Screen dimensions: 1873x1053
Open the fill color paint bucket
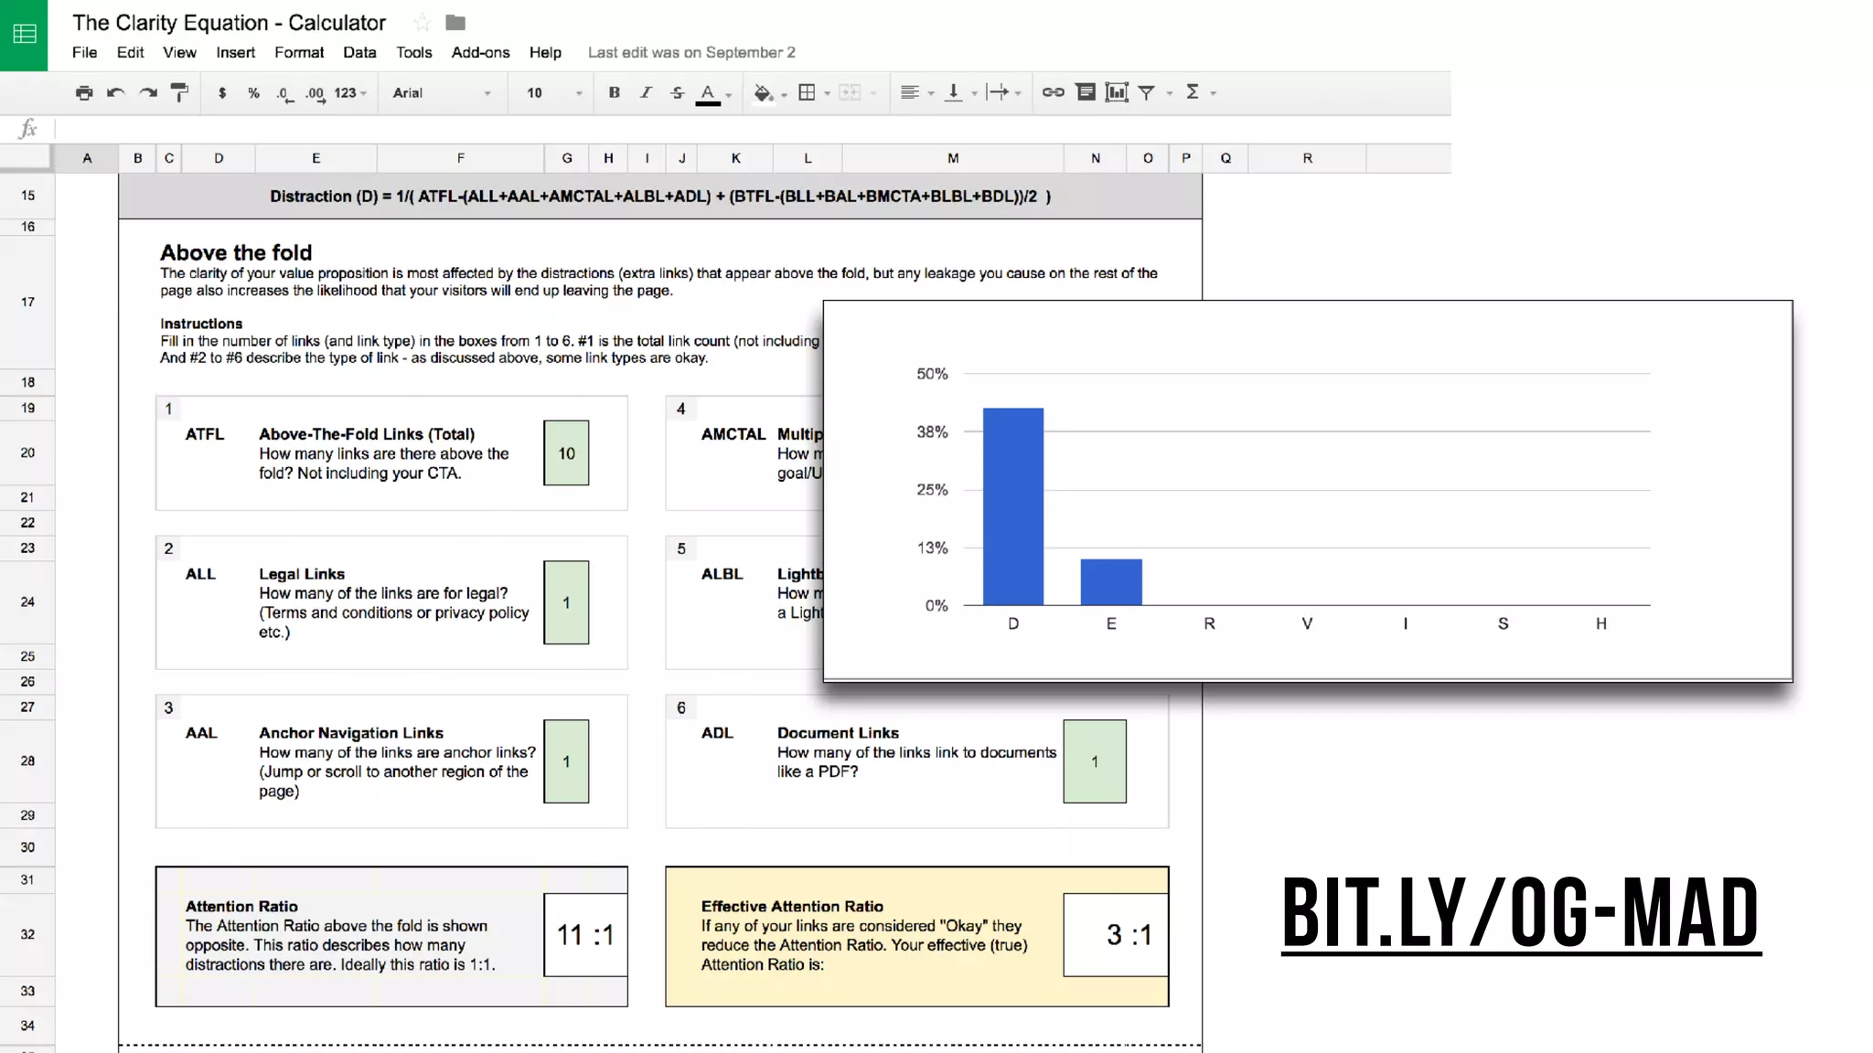click(x=764, y=92)
